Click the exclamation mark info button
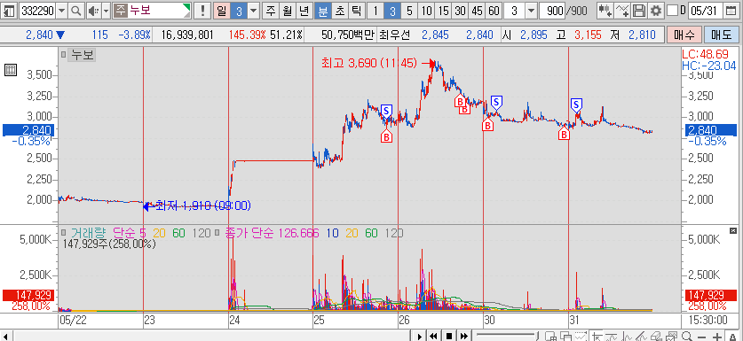The image size is (743, 341). [x=202, y=10]
